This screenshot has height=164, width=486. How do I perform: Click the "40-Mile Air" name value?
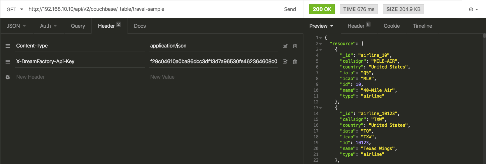(x=378, y=90)
